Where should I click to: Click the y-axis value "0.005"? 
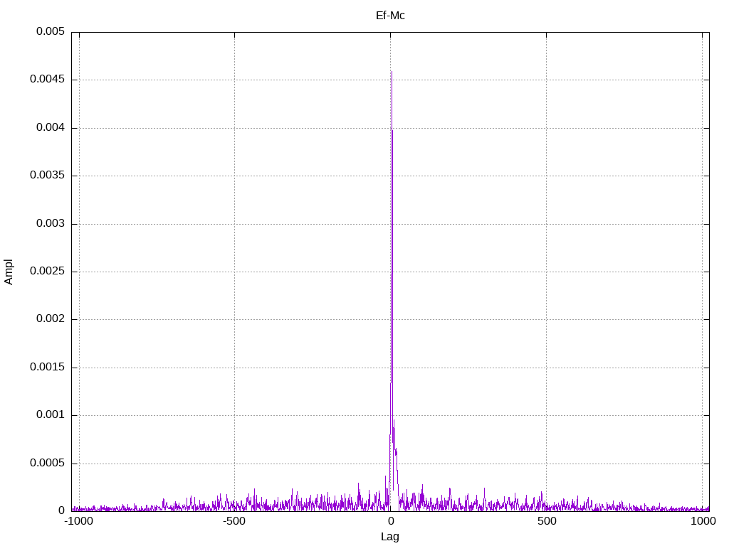click(51, 31)
